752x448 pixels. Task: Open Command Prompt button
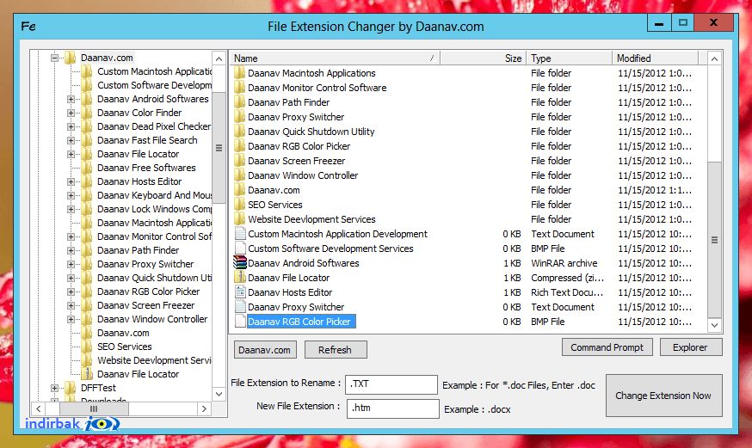click(x=607, y=347)
